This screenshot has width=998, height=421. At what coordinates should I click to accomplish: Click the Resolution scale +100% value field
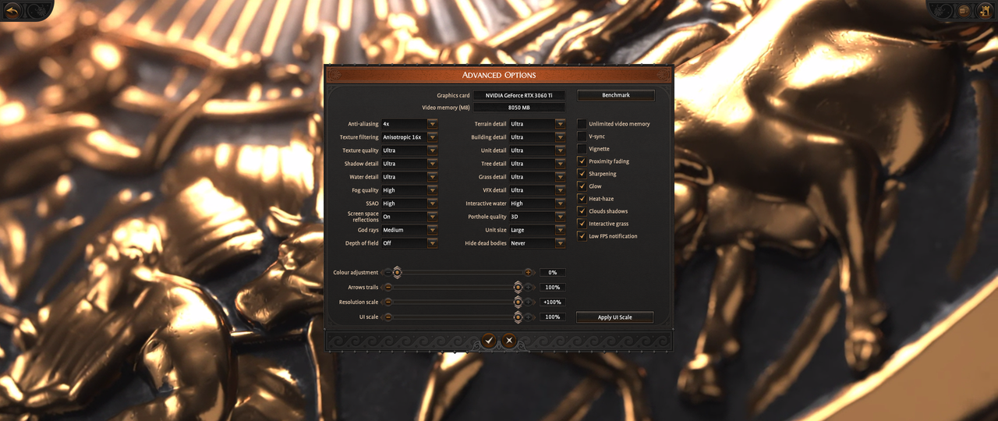[553, 302]
